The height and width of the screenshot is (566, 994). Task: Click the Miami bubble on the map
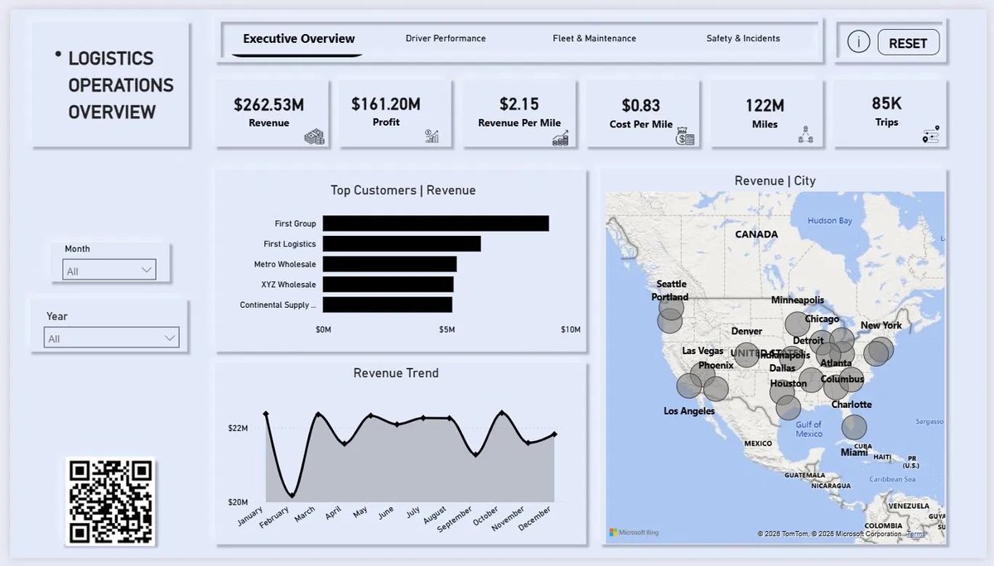click(x=854, y=427)
